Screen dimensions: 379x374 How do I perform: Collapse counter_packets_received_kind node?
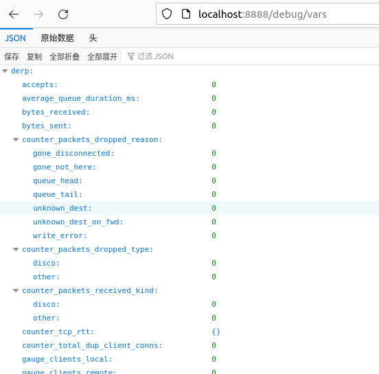[16, 290]
